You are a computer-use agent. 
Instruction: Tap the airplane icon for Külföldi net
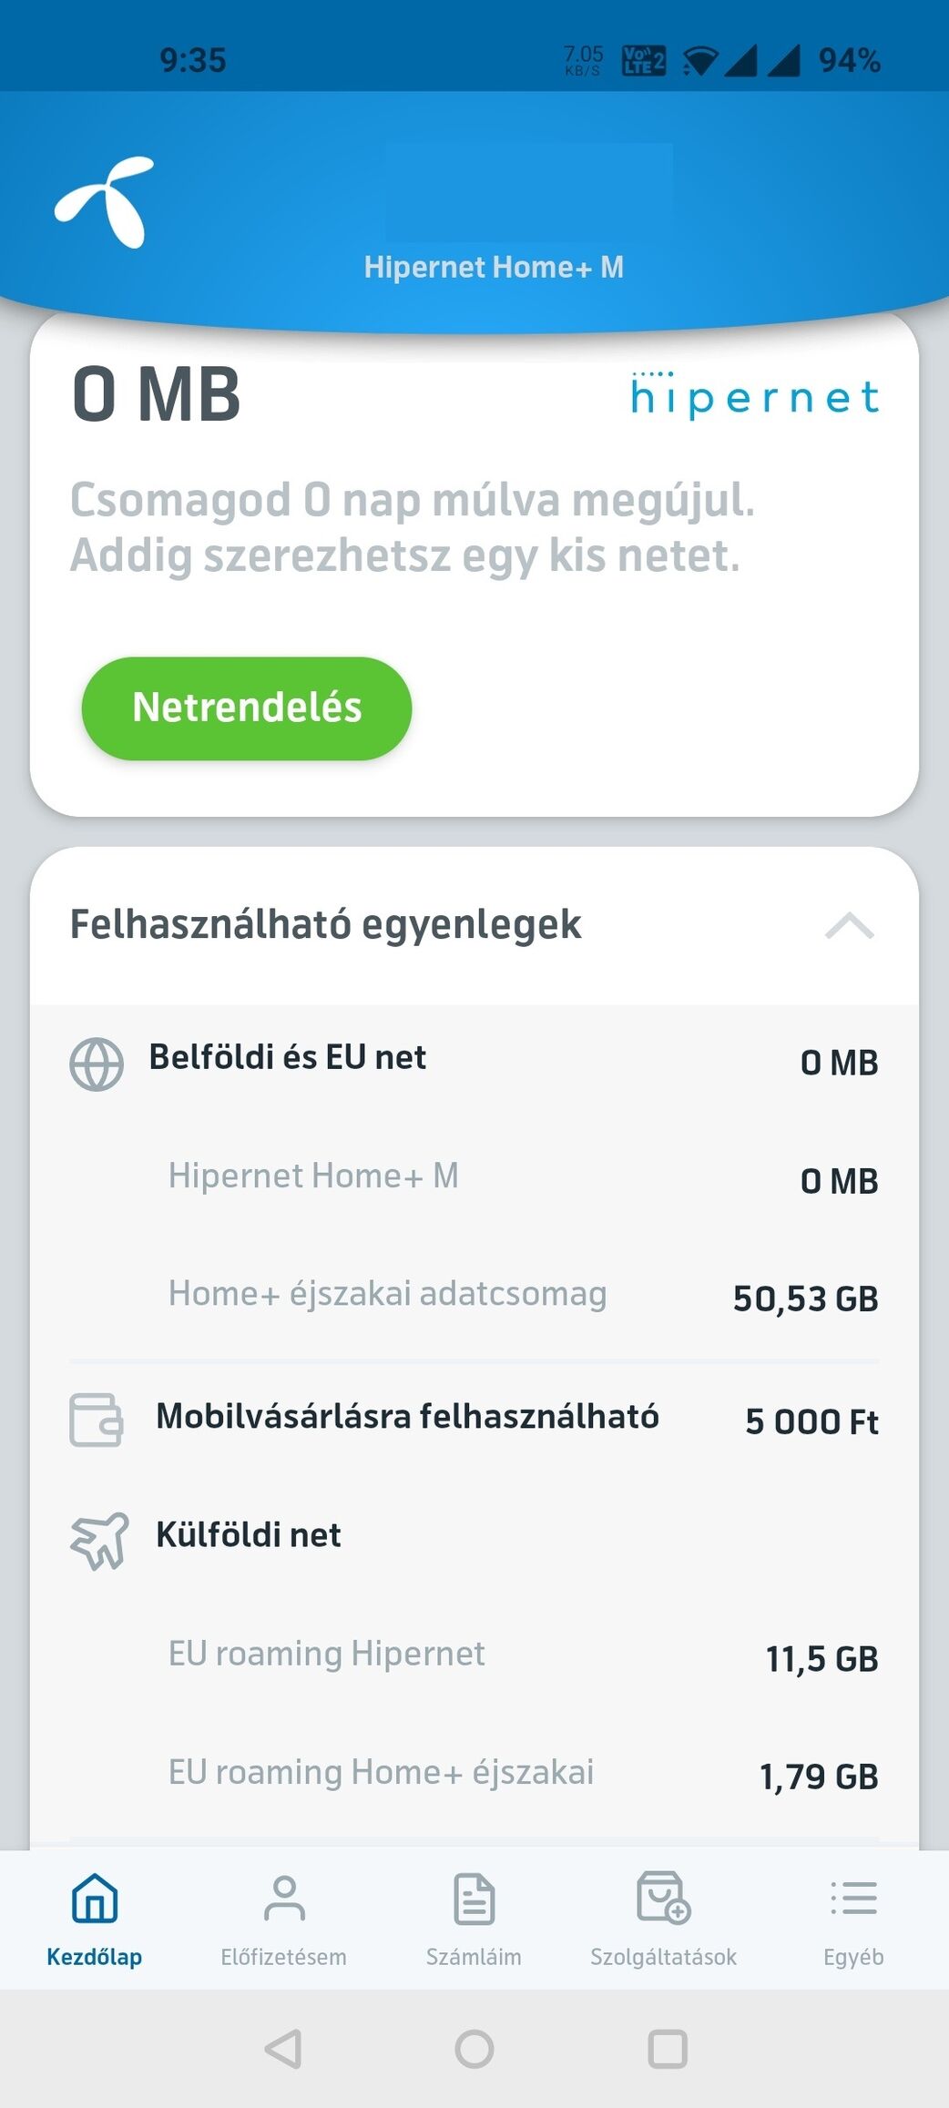pyautogui.click(x=99, y=1540)
